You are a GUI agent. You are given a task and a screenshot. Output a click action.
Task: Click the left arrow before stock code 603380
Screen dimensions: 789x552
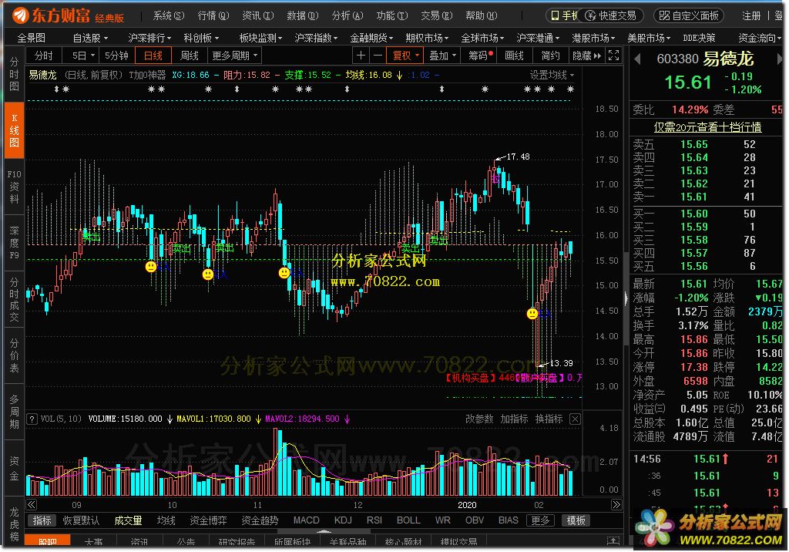coord(637,59)
